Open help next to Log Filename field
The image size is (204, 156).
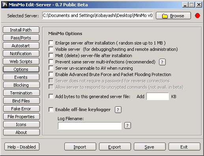coord(127,126)
